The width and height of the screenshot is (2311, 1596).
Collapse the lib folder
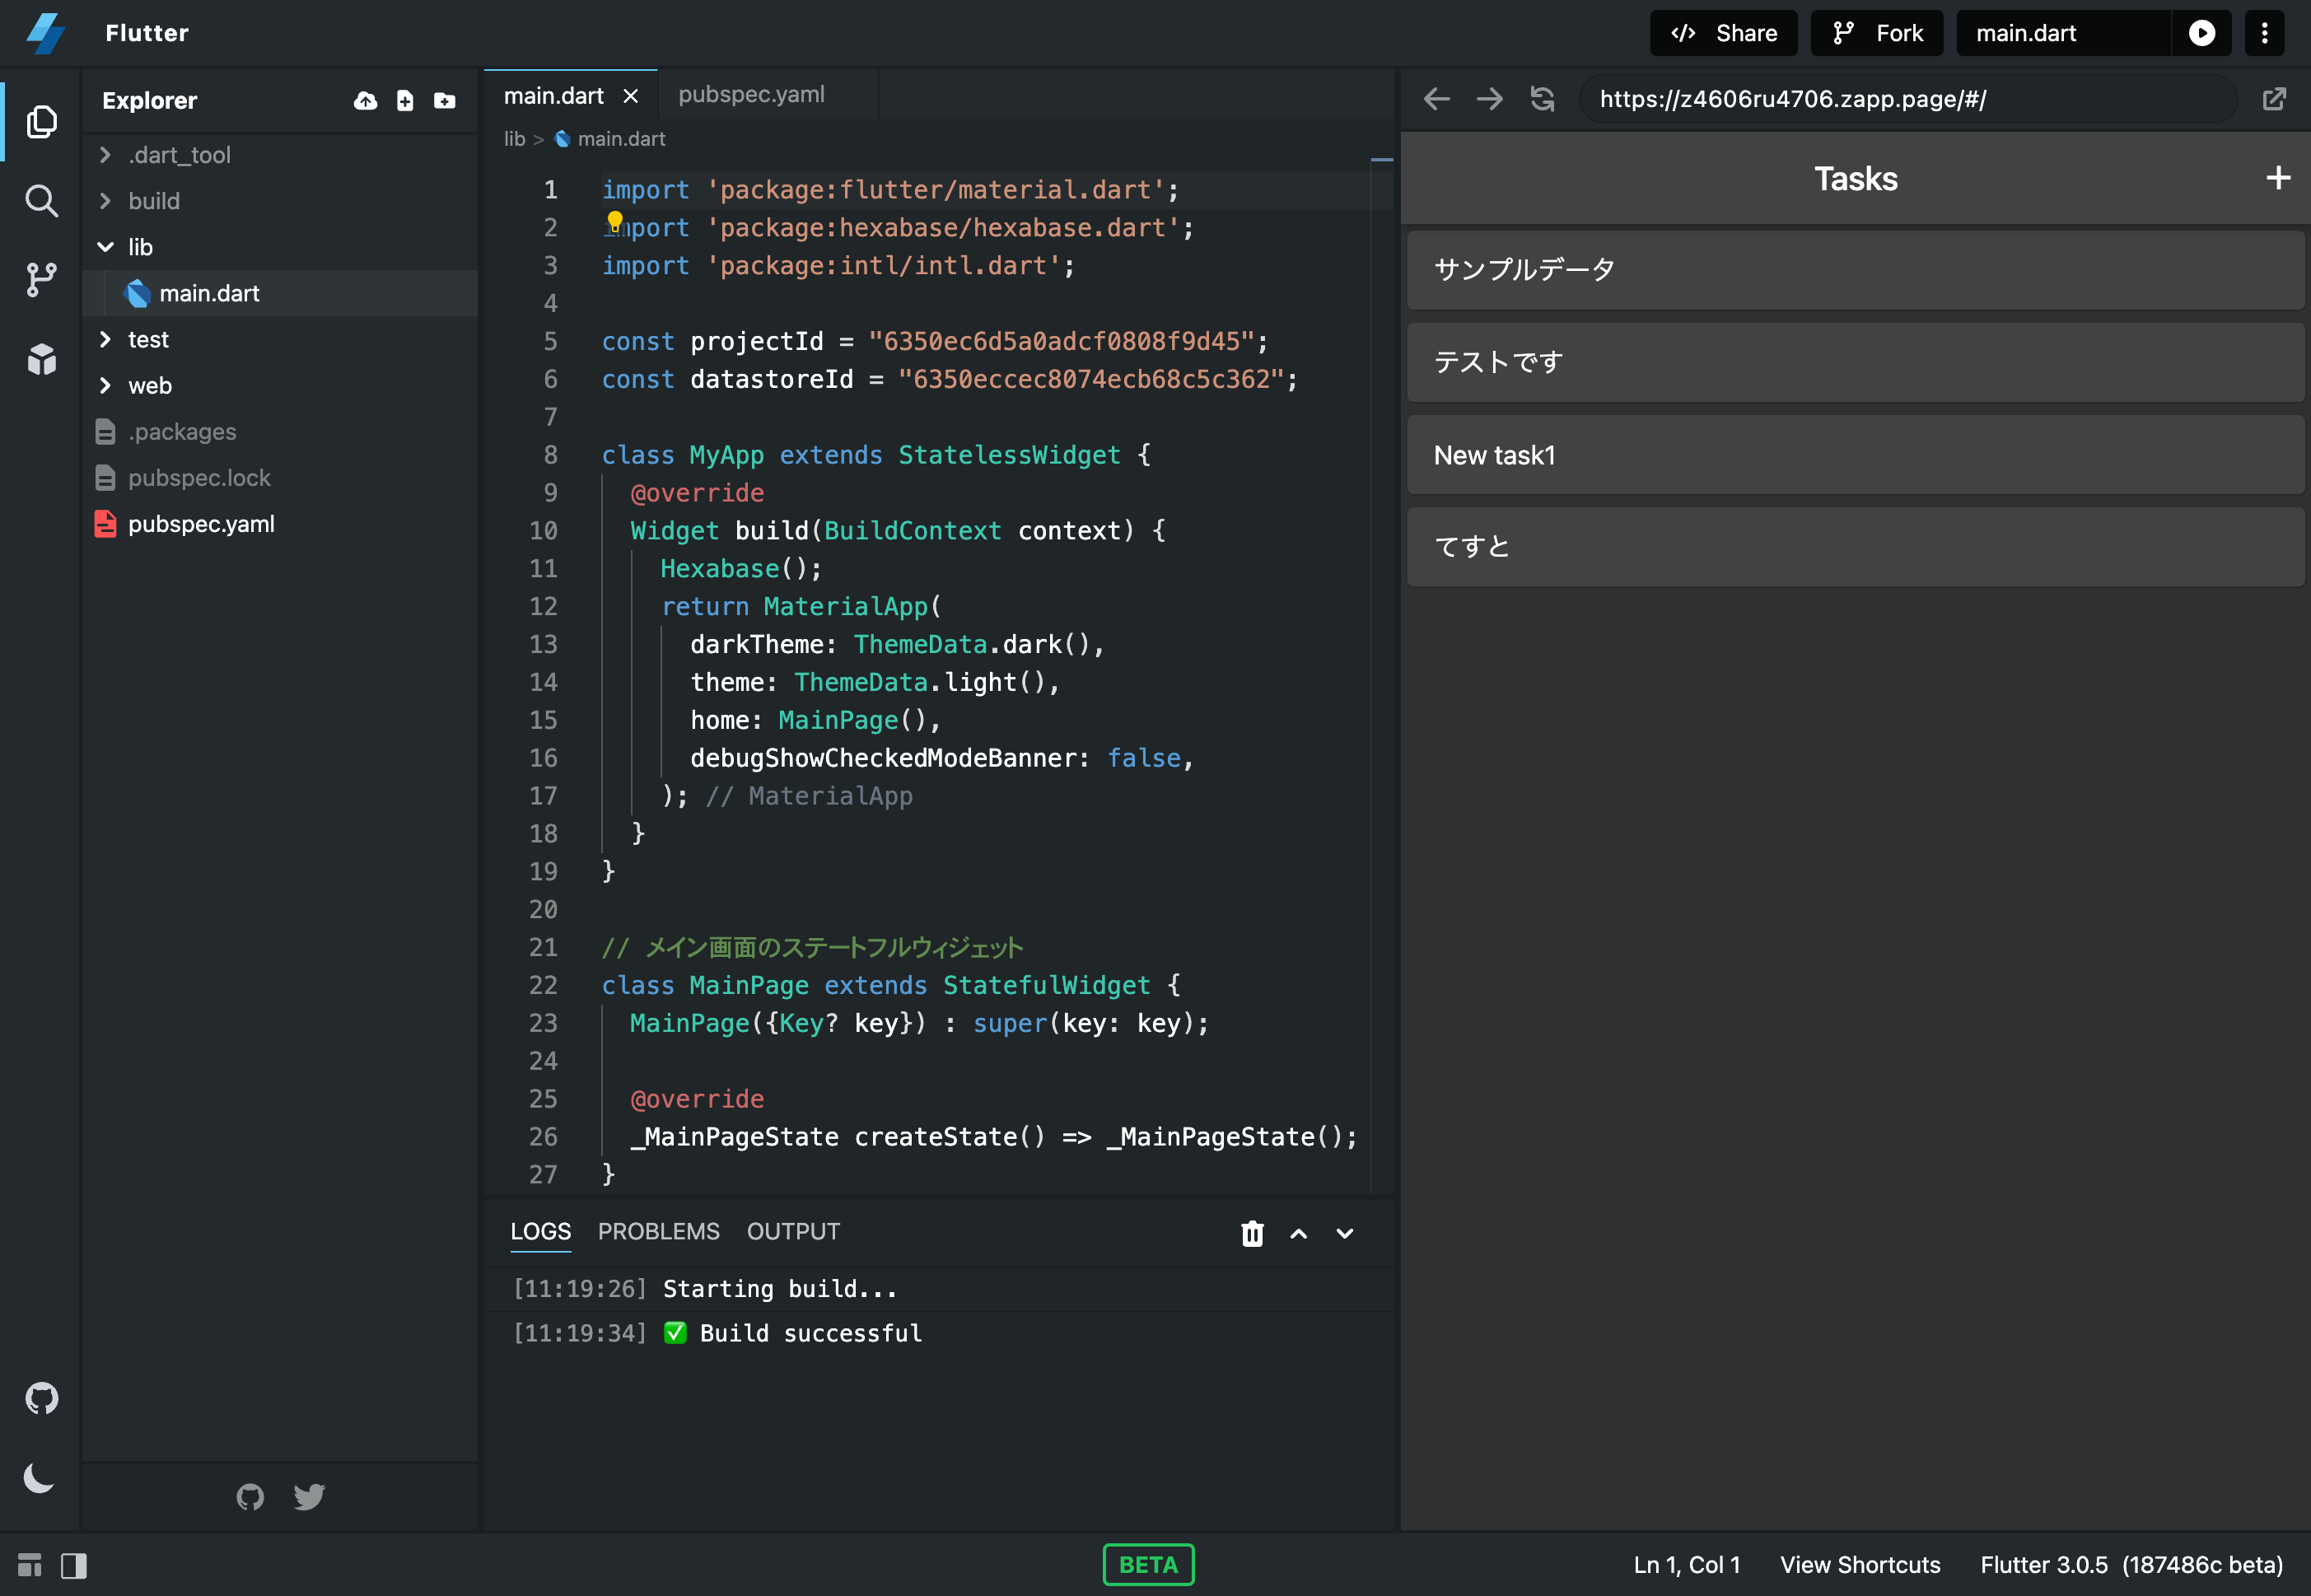pyautogui.click(x=106, y=247)
